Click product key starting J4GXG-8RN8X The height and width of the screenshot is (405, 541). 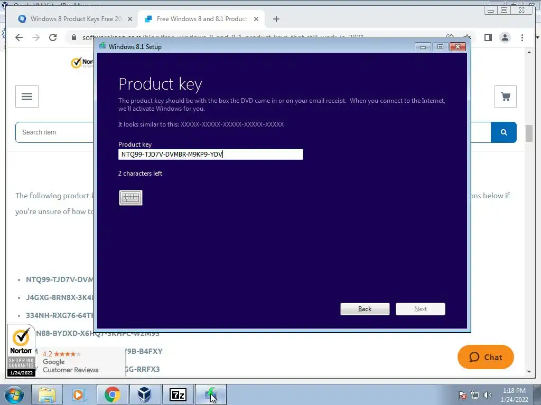tap(60, 297)
